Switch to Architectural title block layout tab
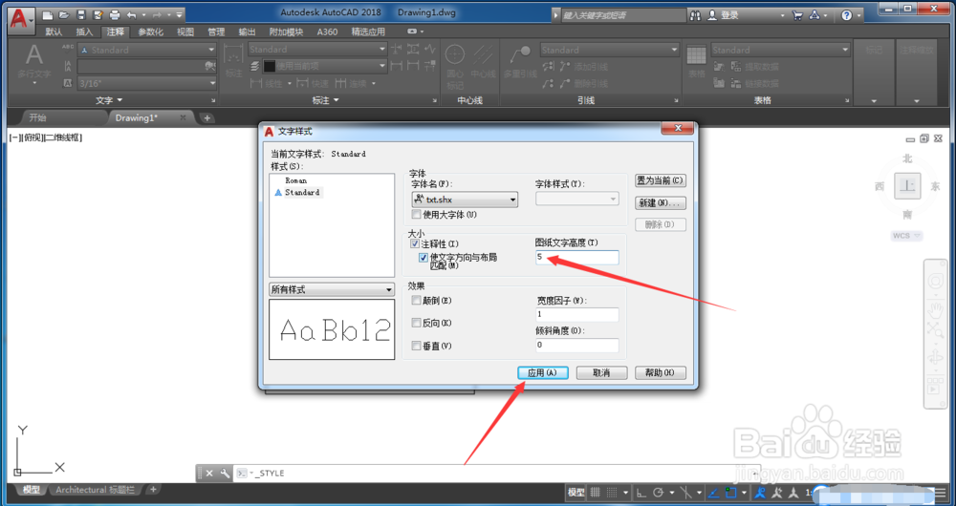 coord(95,490)
